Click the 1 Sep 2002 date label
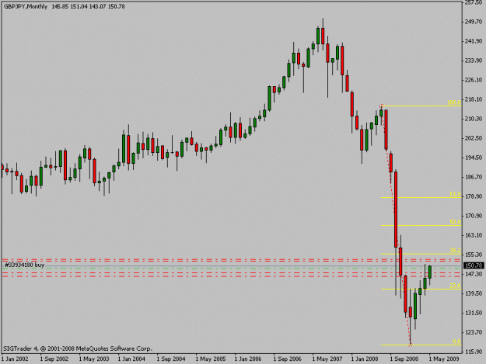 click(x=54, y=359)
